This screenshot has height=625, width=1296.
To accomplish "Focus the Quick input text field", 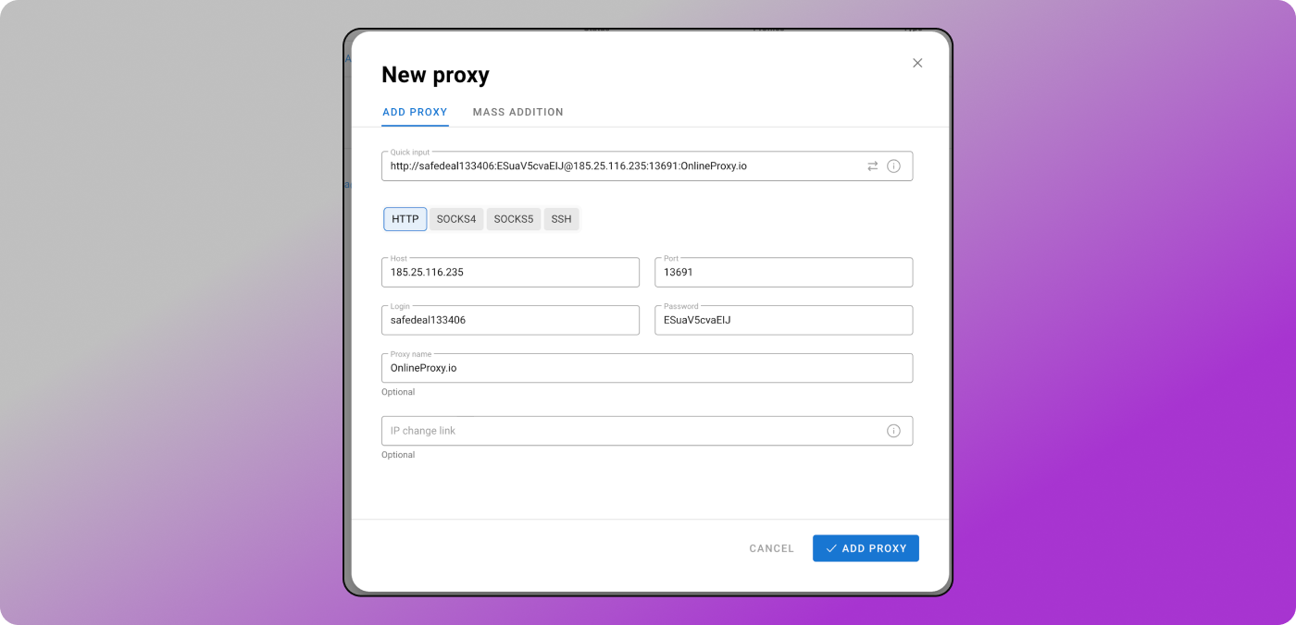I will coord(620,166).
